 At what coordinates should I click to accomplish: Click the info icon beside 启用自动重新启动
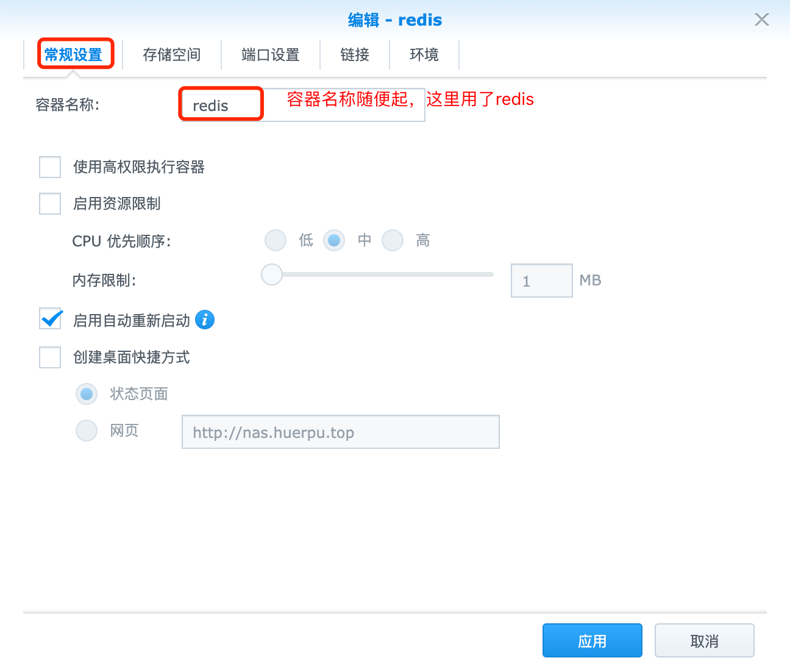point(205,320)
